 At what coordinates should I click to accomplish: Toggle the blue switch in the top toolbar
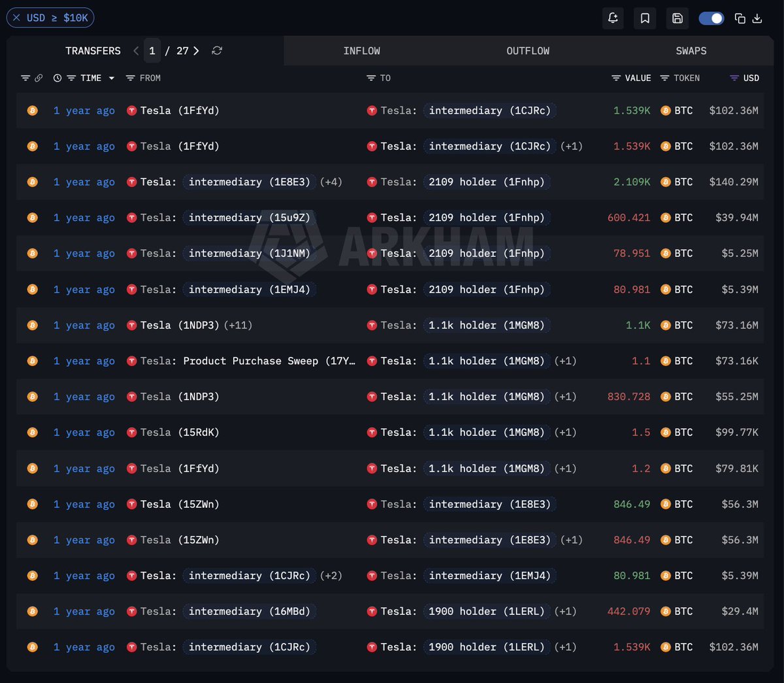(x=711, y=18)
